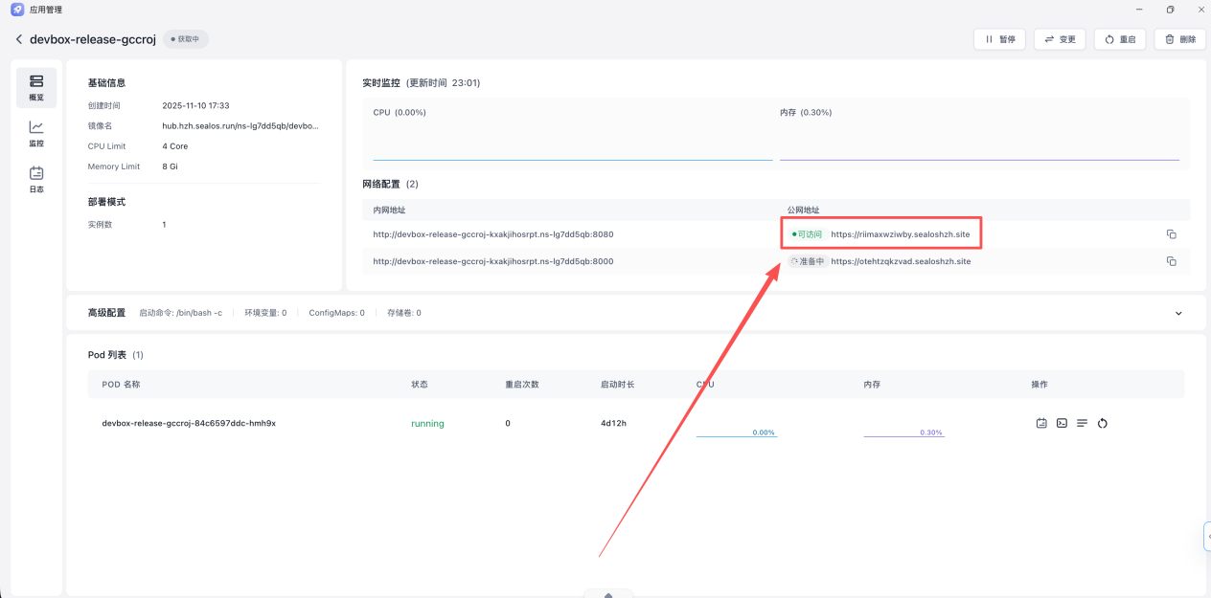Minimize the 应用管理 window
The height and width of the screenshot is (598, 1211).
pyautogui.click(x=1139, y=10)
